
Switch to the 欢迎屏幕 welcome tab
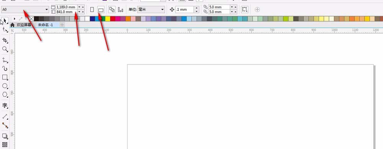[24, 25]
